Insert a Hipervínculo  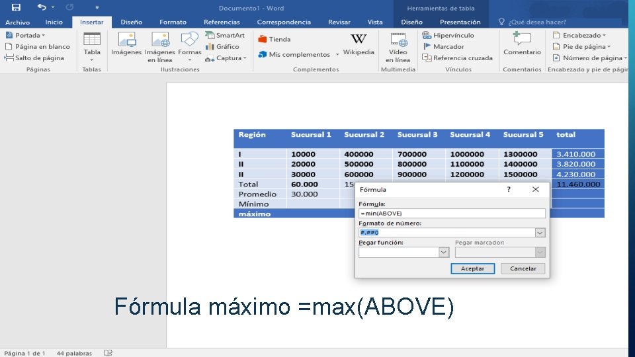click(448, 35)
